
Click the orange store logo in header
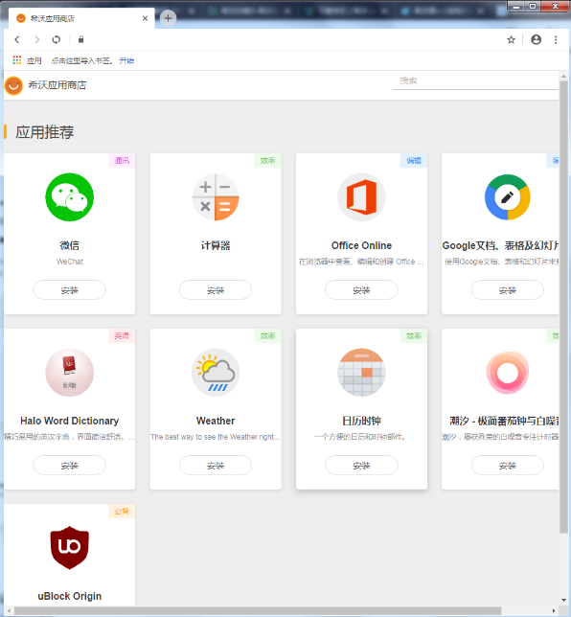click(13, 85)
